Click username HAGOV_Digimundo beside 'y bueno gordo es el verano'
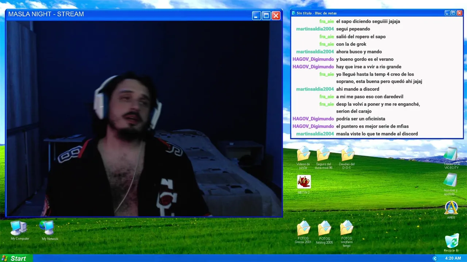 (313, 59)
